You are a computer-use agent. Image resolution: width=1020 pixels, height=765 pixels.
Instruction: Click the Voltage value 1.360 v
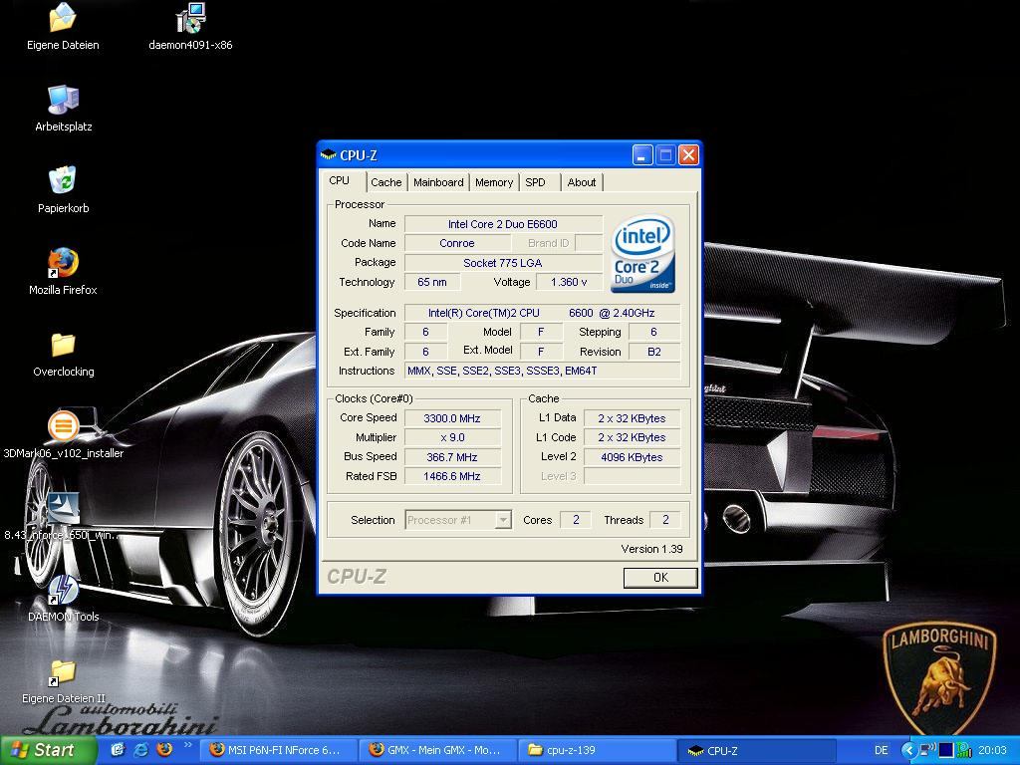(x=569, y=282)
